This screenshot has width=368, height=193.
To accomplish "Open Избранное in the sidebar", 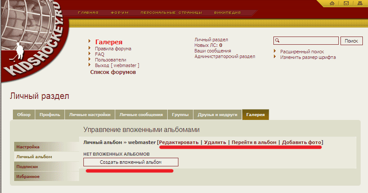I will point(46,176).
